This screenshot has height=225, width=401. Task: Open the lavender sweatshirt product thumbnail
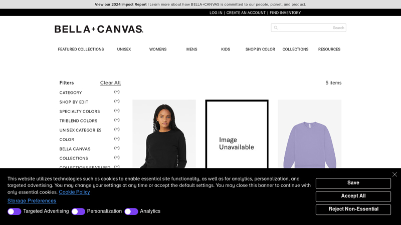309,134
